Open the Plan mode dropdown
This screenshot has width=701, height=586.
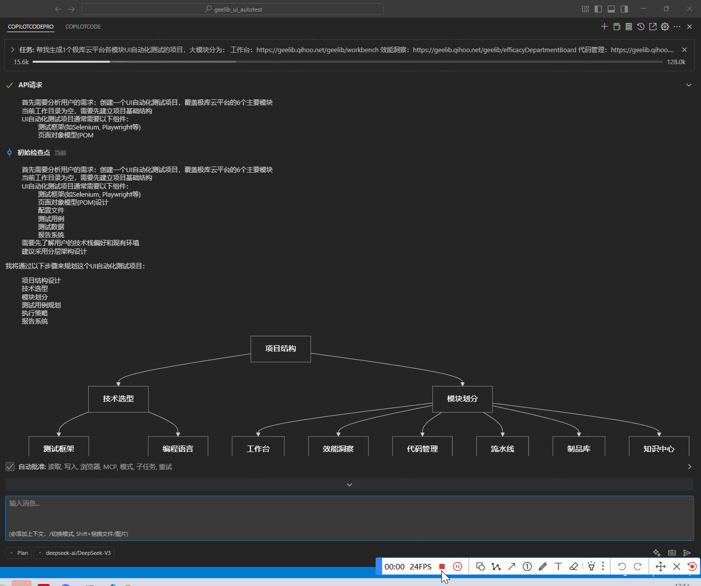point(19,553)
